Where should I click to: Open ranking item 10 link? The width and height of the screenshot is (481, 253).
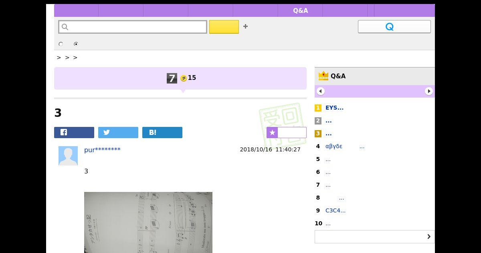328,223
